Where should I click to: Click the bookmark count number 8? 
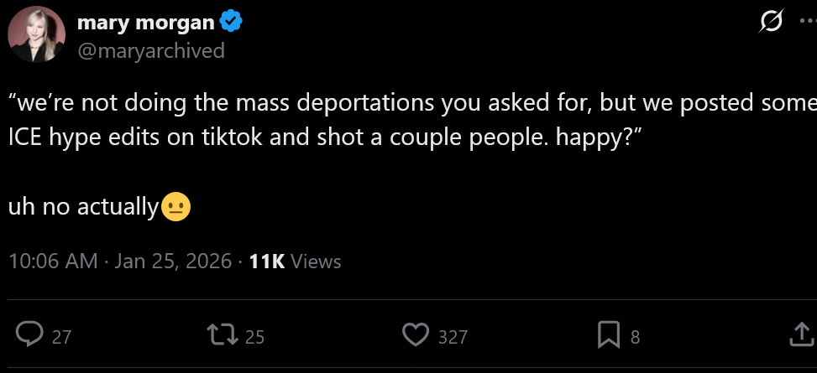(x=635, y=337)
